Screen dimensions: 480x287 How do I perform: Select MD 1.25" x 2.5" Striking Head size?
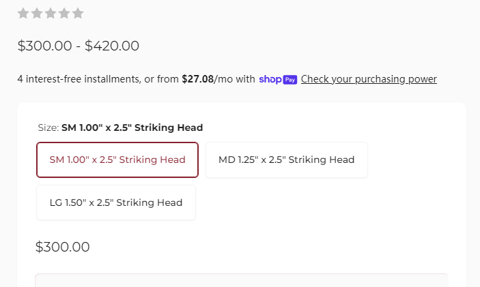[287, 160]
